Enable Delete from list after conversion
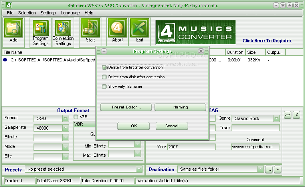The image size is (305, 187). 104,67
